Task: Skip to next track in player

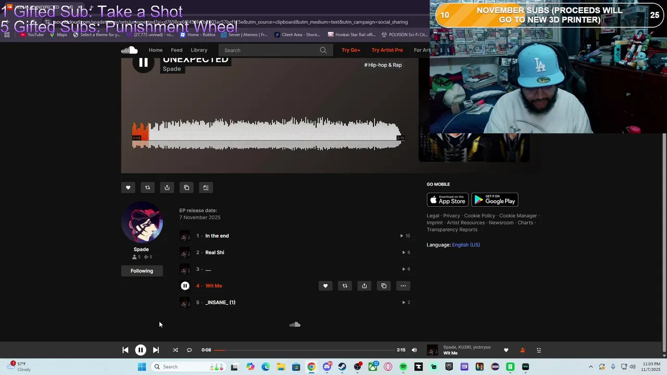Action: point(156,350)
